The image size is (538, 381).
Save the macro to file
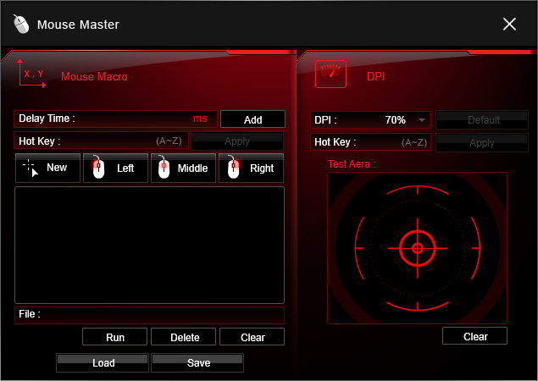click(x=197, y=362)
